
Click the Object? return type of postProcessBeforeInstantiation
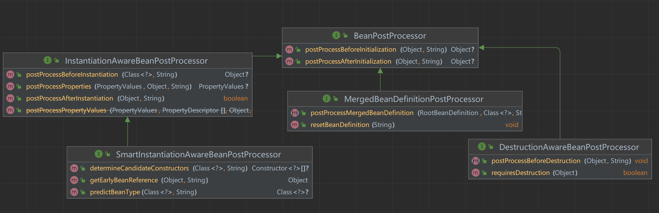[x=237, y=74]
